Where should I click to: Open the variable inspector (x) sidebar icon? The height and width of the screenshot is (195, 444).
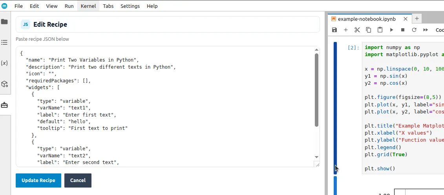click(4, 63)
